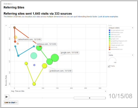The width and height of the screenshot is (138, 108).
Task: Click the Look at some examples link
Action: click(x=108, y=17)
